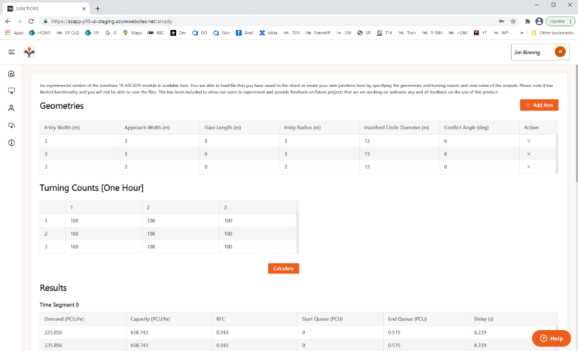Open the user profile sidebar icon
This screenshot has width=578, height=351.
point(11,108)
